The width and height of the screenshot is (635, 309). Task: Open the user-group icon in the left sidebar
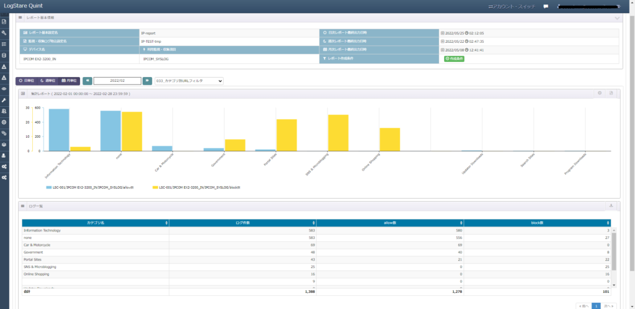coord(4,111)
